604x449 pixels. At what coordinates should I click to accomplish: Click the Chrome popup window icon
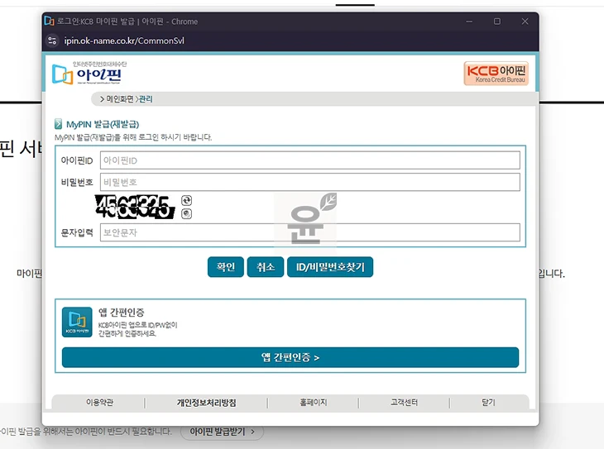[49, 21]
